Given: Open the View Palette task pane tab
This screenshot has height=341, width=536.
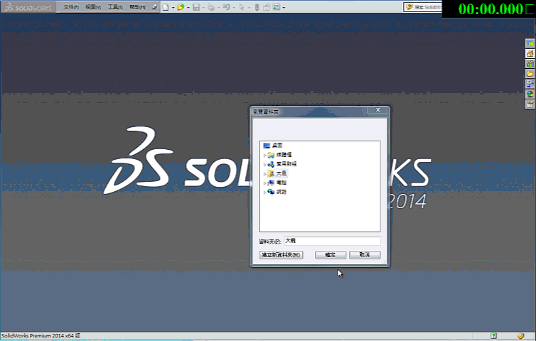Looking at the screenshot, I should (x=530, y=84).
